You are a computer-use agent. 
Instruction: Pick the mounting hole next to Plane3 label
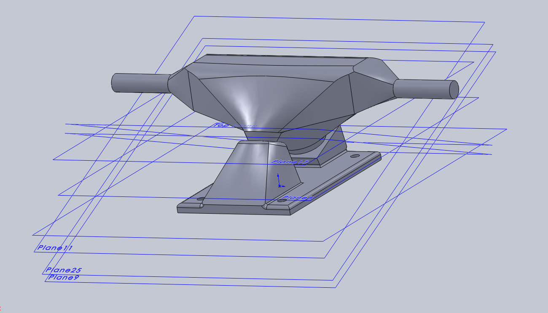click(x=282, y=202)
